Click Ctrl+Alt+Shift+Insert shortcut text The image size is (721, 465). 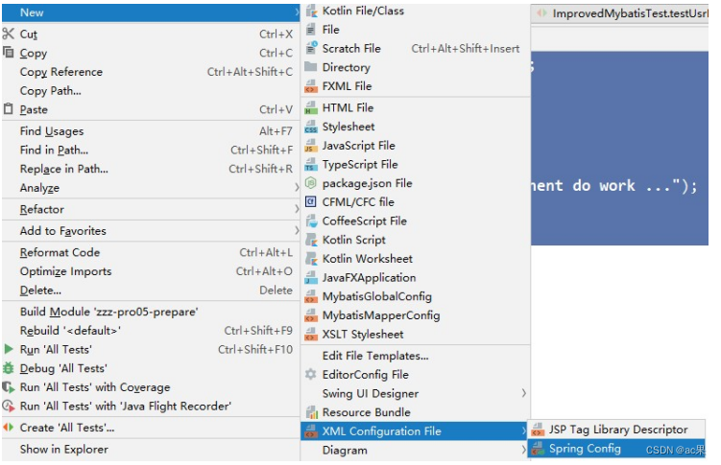[466, 49]
